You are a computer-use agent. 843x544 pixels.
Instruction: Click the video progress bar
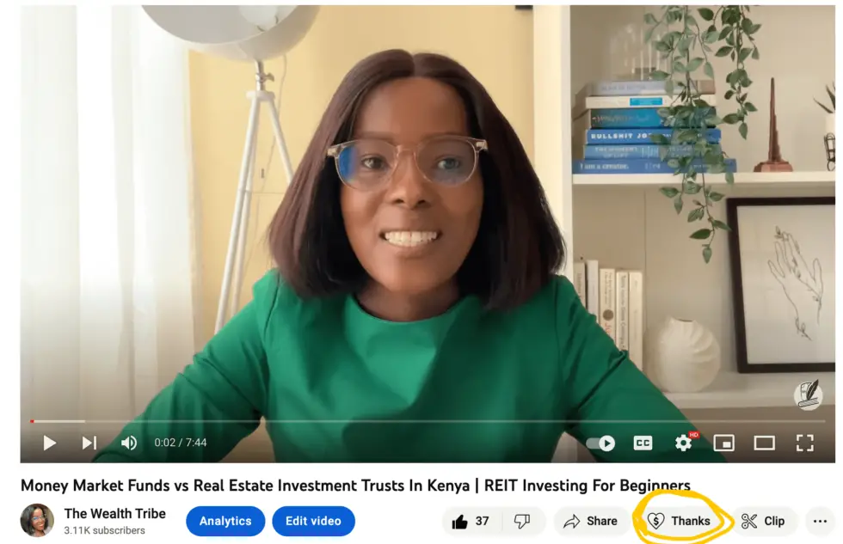click(x=427, y=422)
